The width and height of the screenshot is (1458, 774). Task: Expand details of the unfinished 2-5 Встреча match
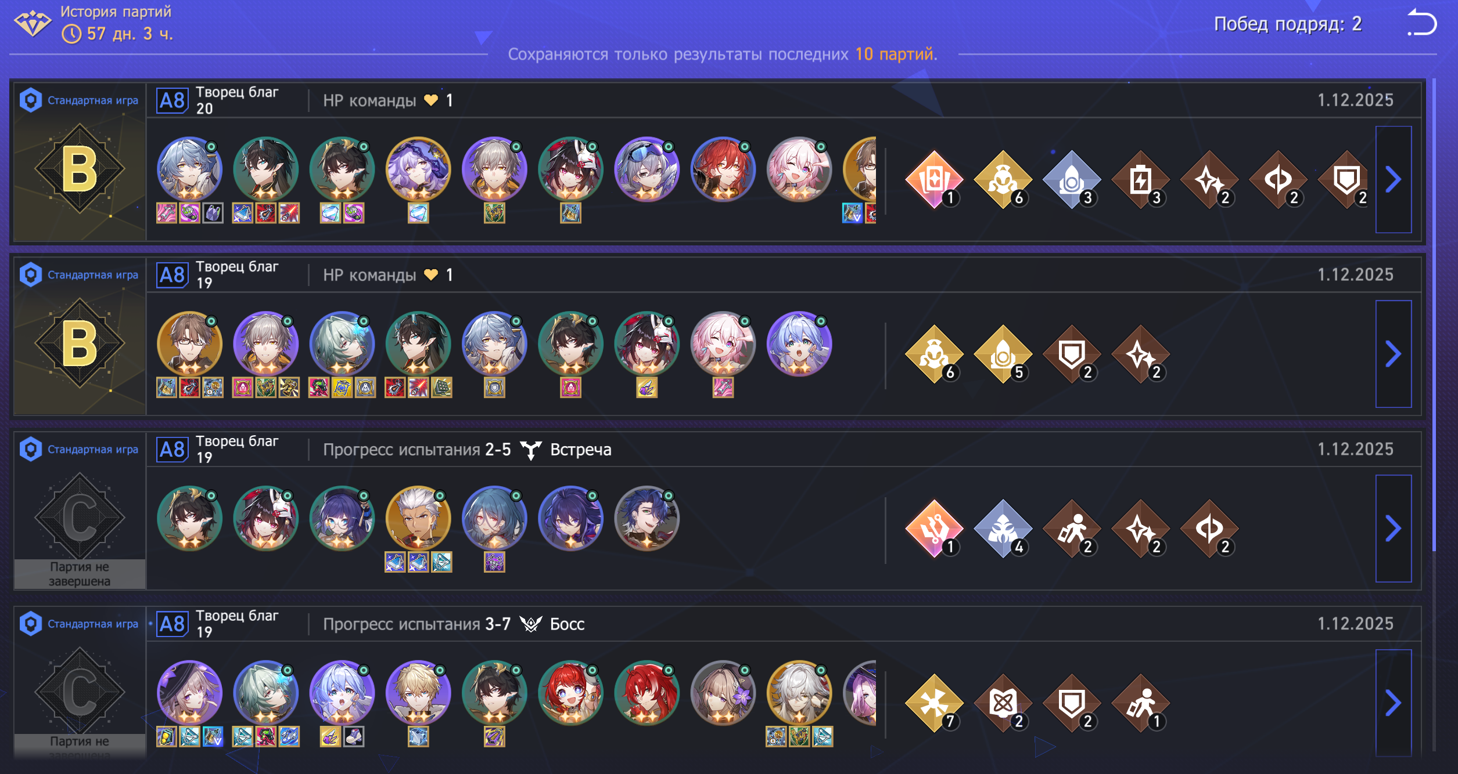[1393, 528]
